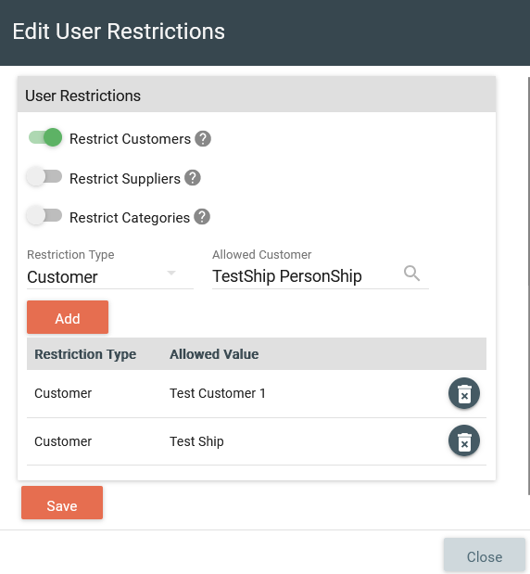This screenshot has height=574, width=530.
Task: Click the dialog's vertical scrollbar
Action: click(x=528, y=286)
